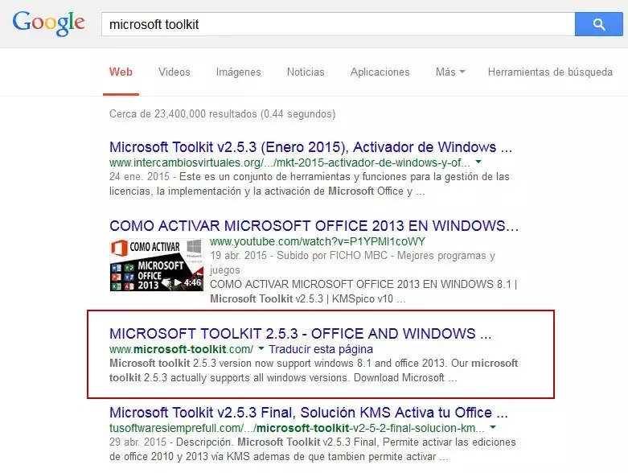Open "MICROSOFT TOOLKIT 2.5.3 - OFFICE AND WINDOWS" result
628x473 pixels.
point(300,333)
